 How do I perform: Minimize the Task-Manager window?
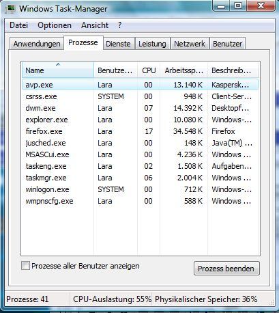coord(221,5)
